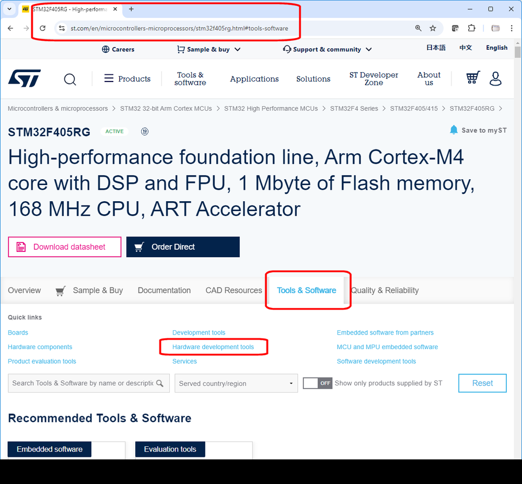Image resolution: width=522 pixels, height=484 pixels.
Task: Open the Served country/region dropdown
Action: click(236, 384)
